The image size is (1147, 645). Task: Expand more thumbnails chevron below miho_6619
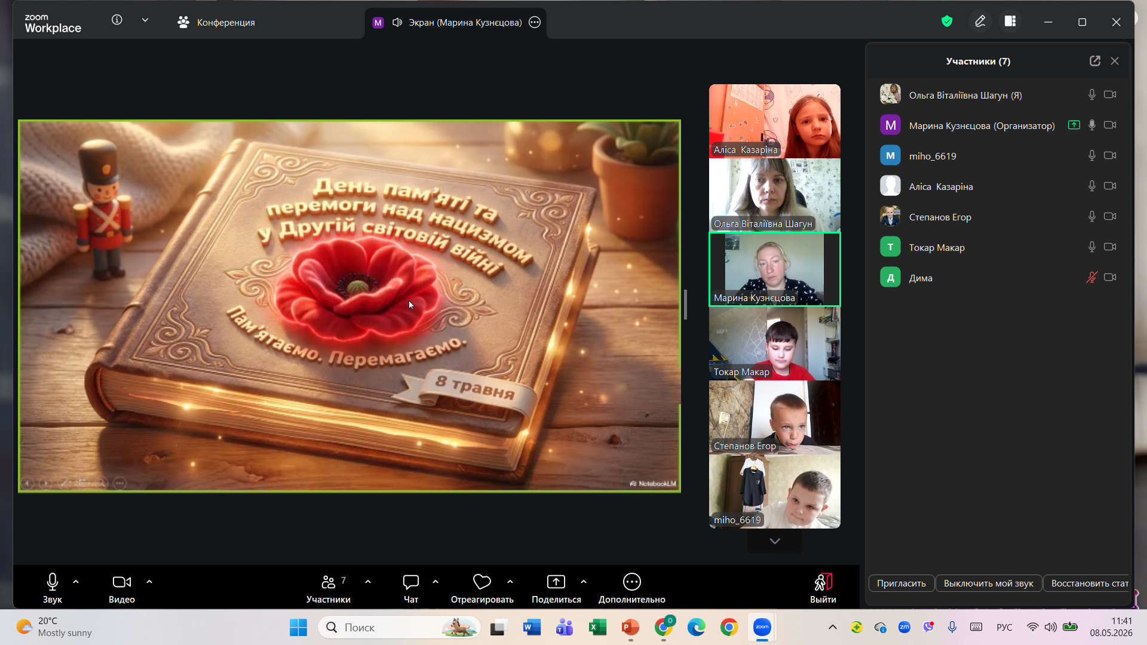click(775, 541)
